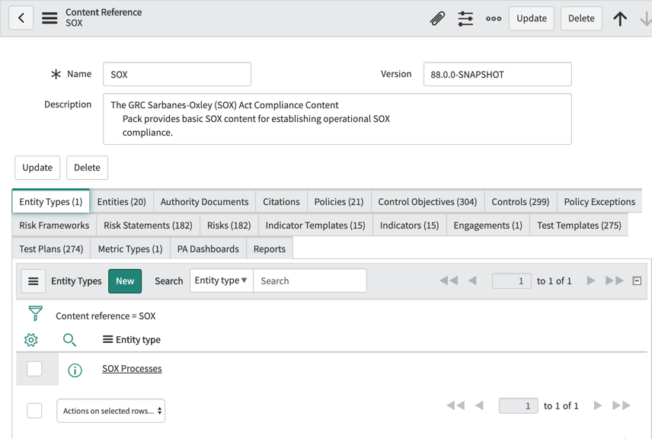Image resolution: width=652 pixels, height=439 pixels.
Task: Click the paperclip manage attachments icon
Action: pos(437,18)
